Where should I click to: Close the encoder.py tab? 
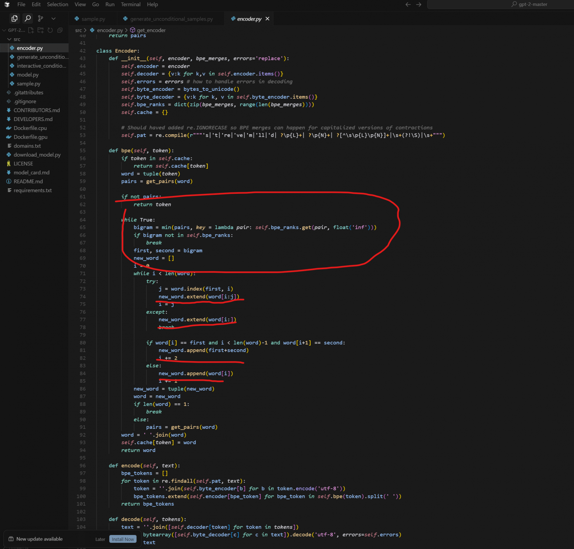click(x=267, y=19)
